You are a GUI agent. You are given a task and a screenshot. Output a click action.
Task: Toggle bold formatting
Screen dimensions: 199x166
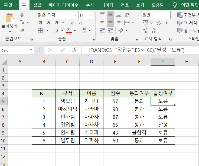[x=41, y=23]
